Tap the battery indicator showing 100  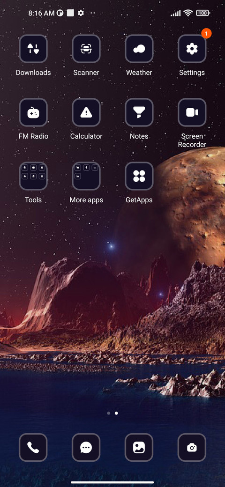[202, 13]
